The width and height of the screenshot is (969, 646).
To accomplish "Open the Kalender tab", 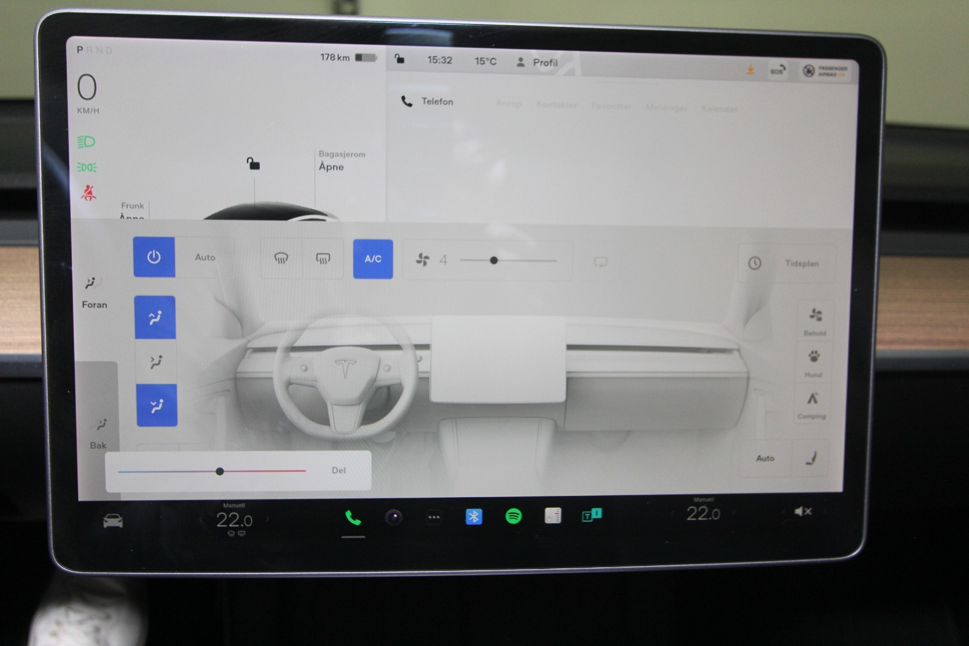I will 719,109.
